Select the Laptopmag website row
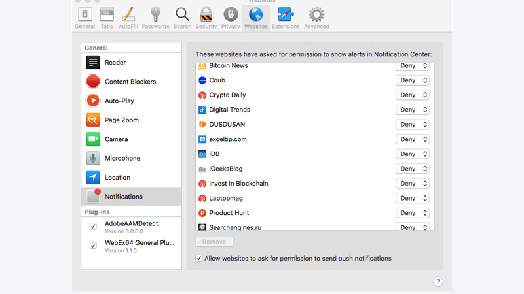524x294 pixels. pyautogui.click(x=314, y=198)
